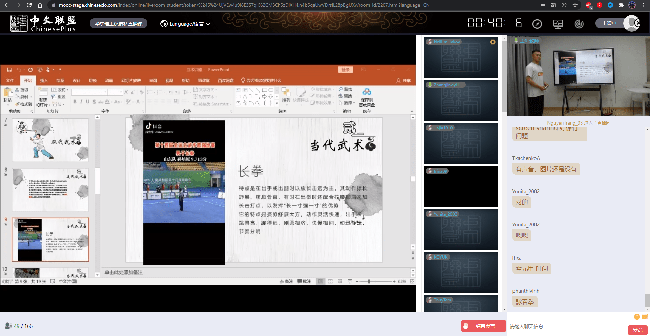Click the Underline formatting icon
The image size is (650, 336).
click(x=88, y=102)
